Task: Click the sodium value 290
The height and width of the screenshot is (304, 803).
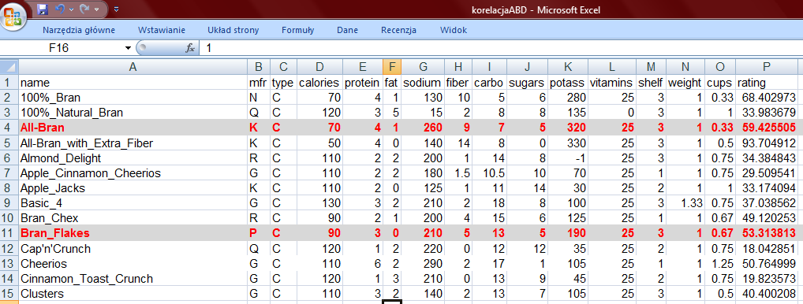Action: [423, 264]
